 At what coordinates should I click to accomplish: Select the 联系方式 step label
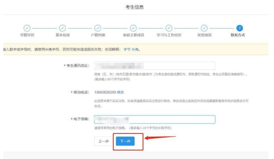[239, 35]
